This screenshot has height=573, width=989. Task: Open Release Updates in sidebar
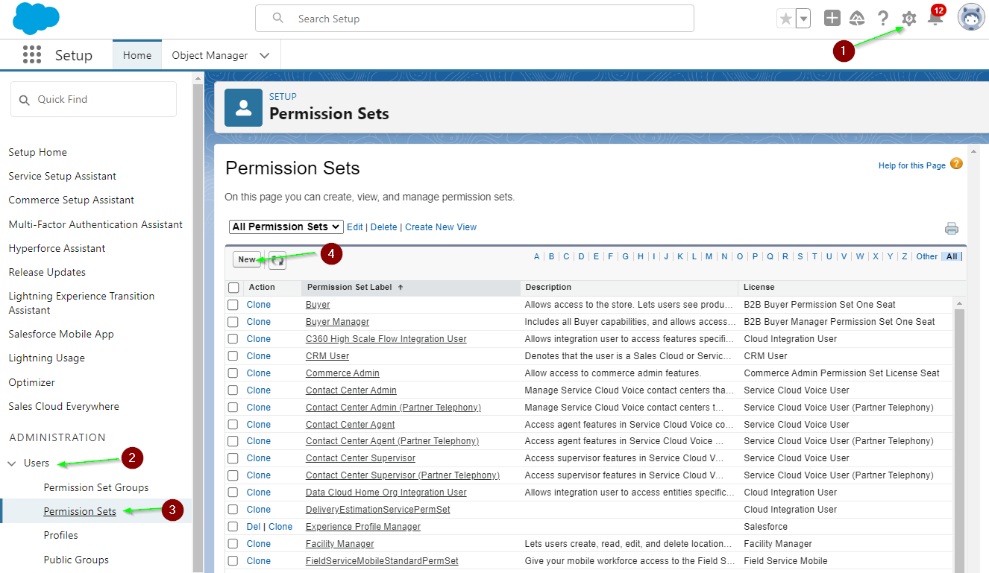click(x=47, y=272)
